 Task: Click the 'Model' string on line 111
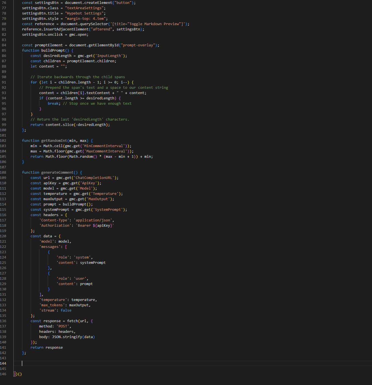[85, 188]
